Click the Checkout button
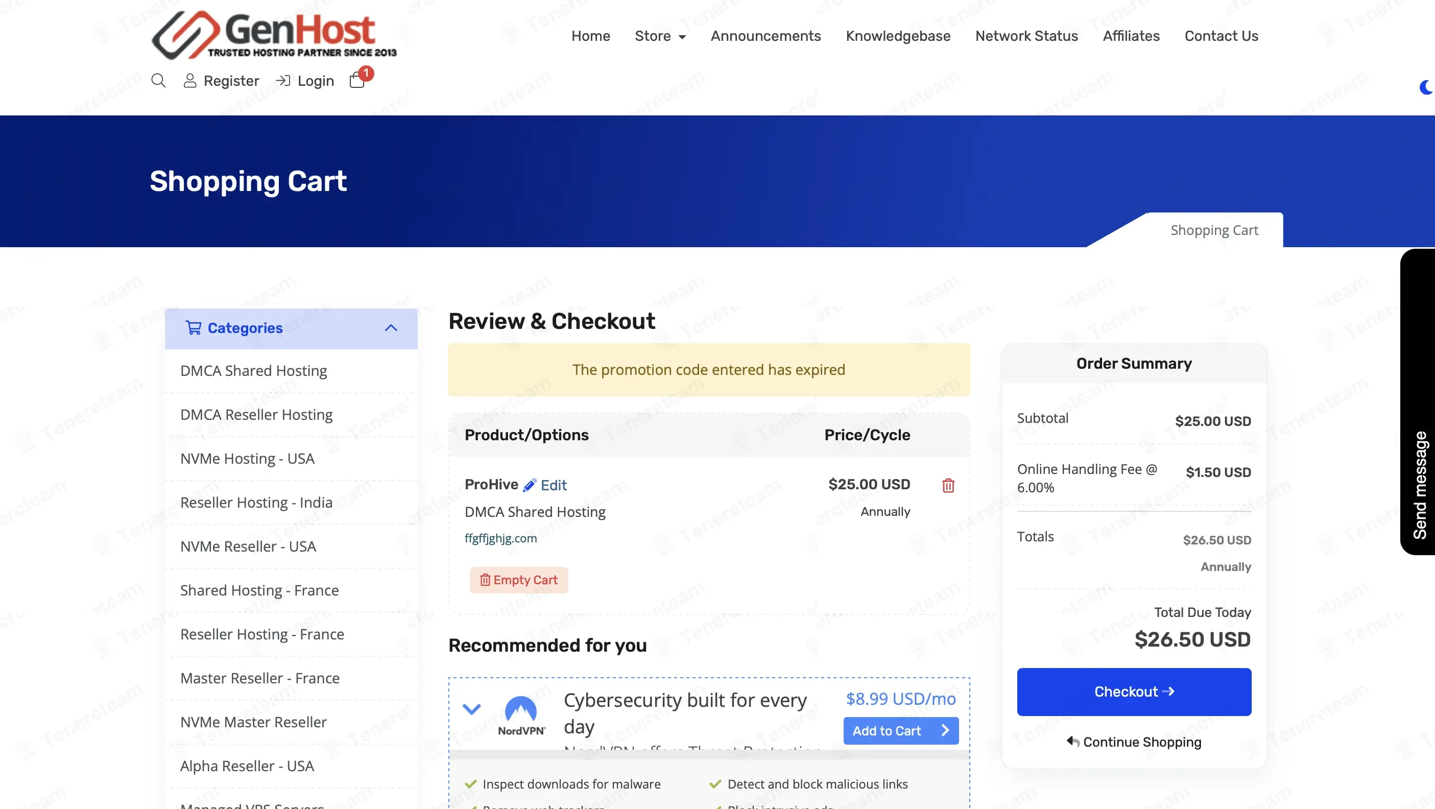Viewport: 1435px width, 809px height. tap(1134, 692)
